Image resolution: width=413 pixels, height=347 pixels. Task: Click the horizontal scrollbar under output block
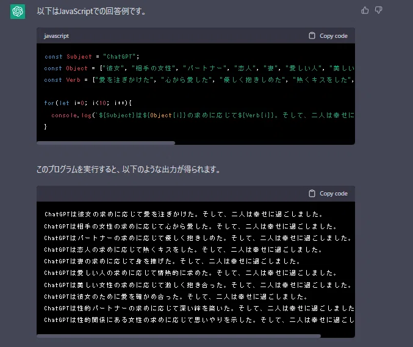click(x=179, y=336)
